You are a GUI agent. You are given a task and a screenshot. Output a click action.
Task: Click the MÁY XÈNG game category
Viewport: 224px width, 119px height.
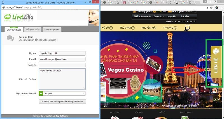(x=185, y=113)
